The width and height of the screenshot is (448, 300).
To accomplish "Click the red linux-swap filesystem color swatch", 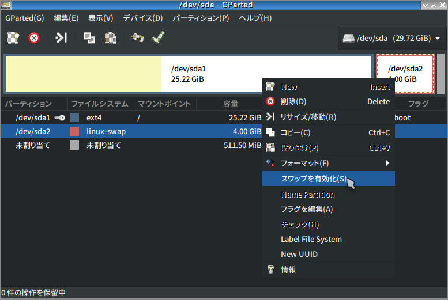I will click(x=74, y=131).
